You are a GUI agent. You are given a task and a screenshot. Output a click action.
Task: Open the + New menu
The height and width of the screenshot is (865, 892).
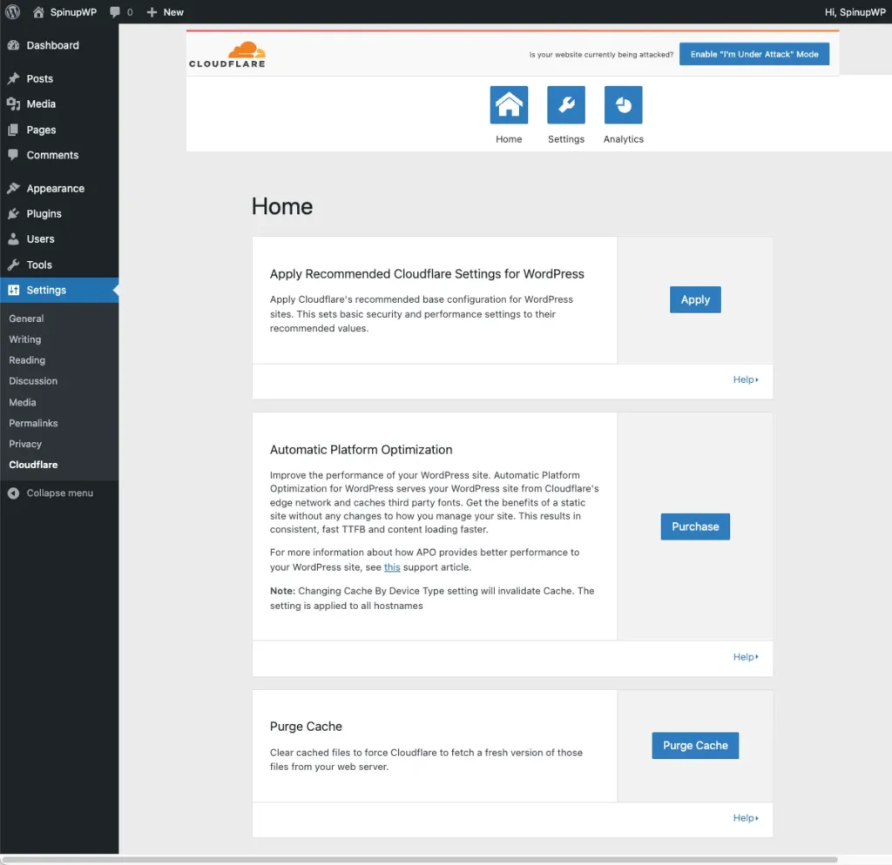pos(165,11)
